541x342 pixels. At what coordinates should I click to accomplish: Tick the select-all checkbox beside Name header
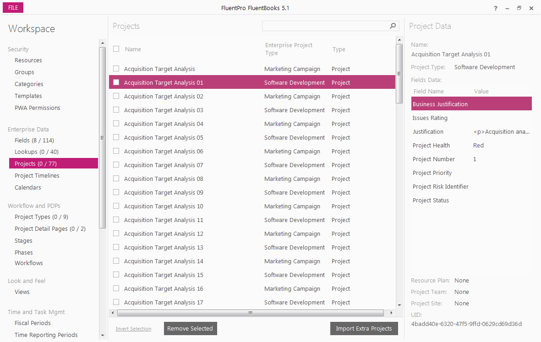click(x=116, y=49)
